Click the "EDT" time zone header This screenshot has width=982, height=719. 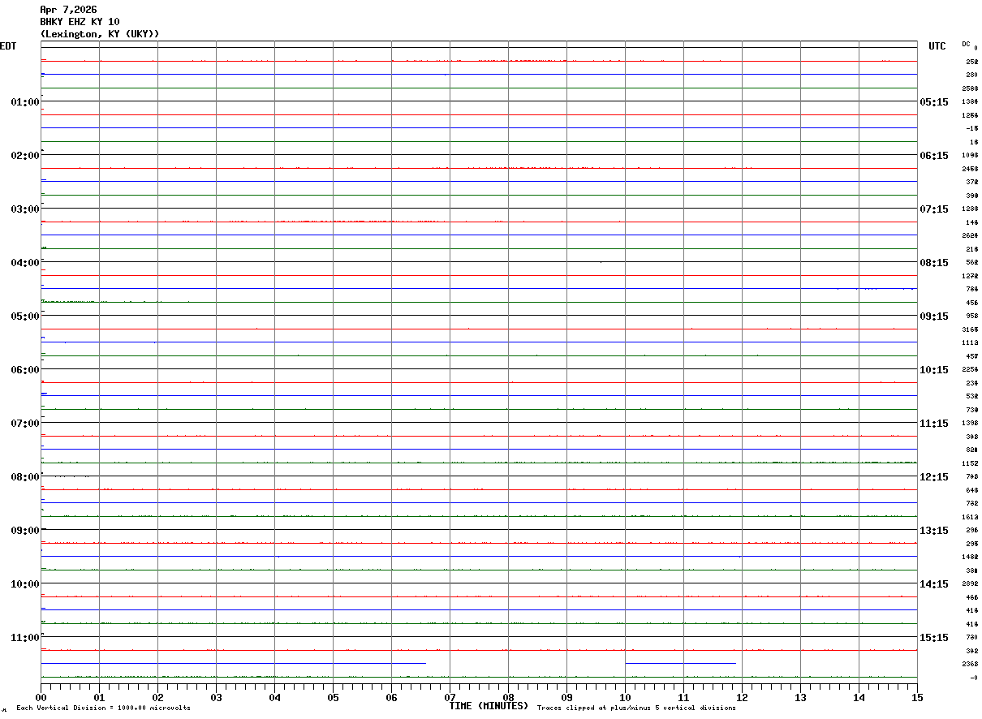click(x=7, y=46)
